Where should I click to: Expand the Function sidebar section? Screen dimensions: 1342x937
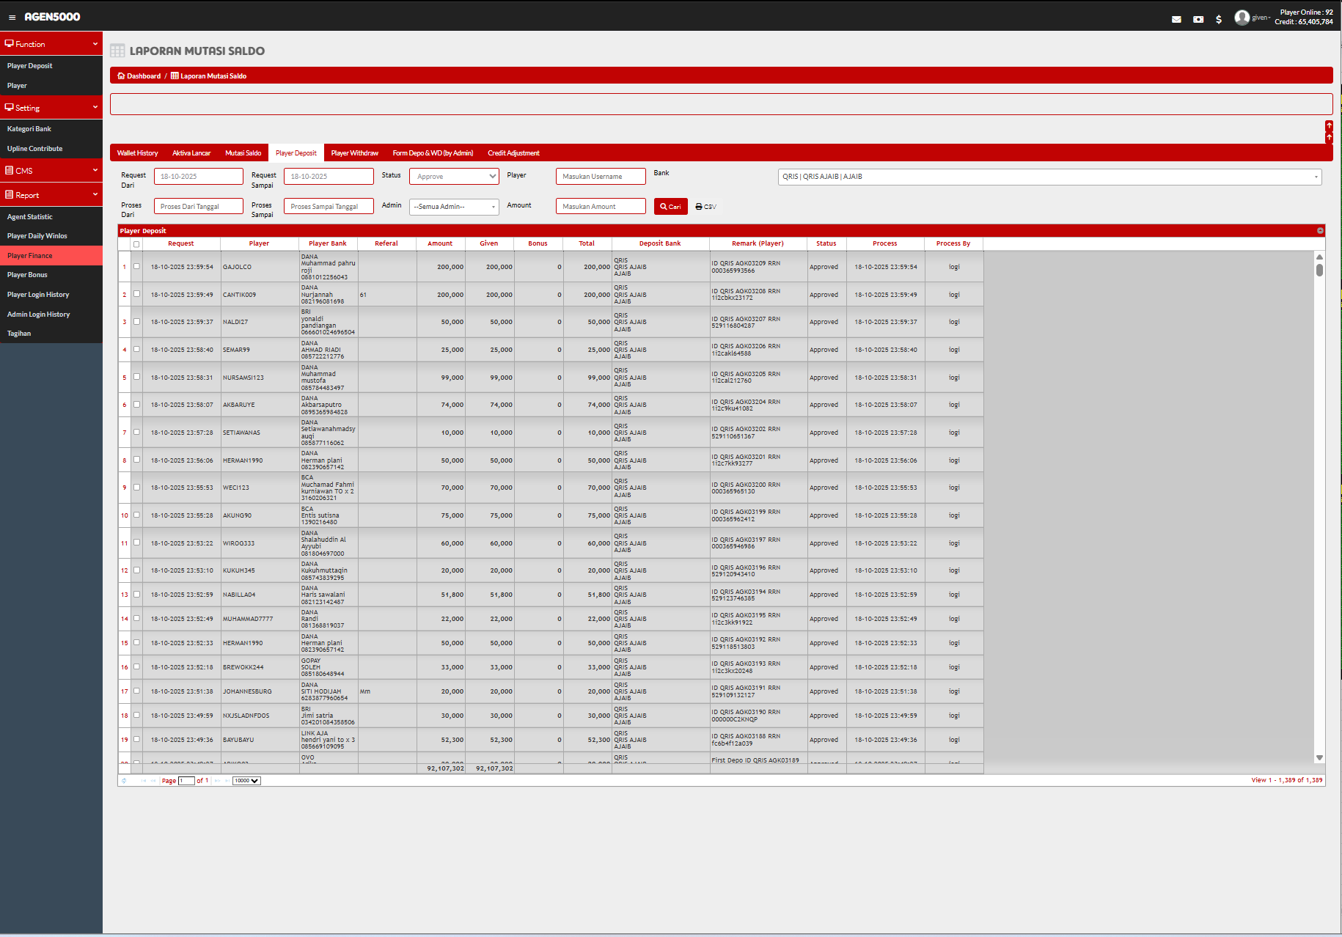point(51,44)
